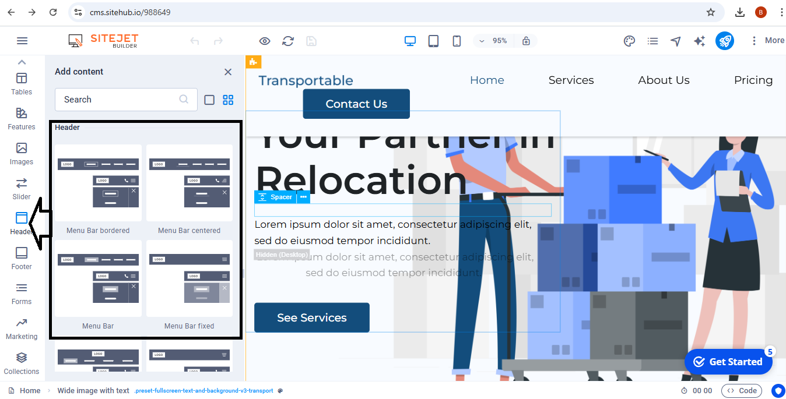Open the Slider content category
Screen dimensions: 786x399
pos(22,188)
